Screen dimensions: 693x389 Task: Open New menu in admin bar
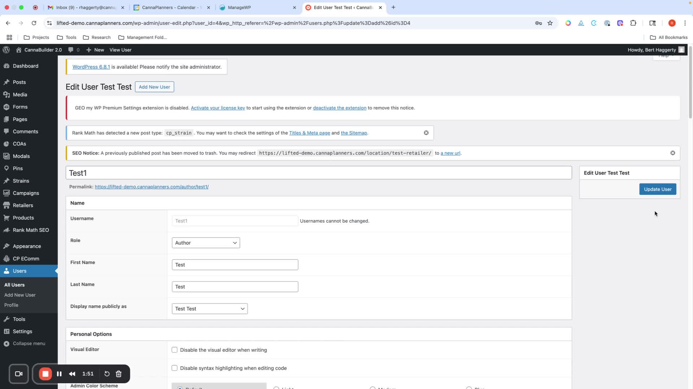(x=96, y=50)
